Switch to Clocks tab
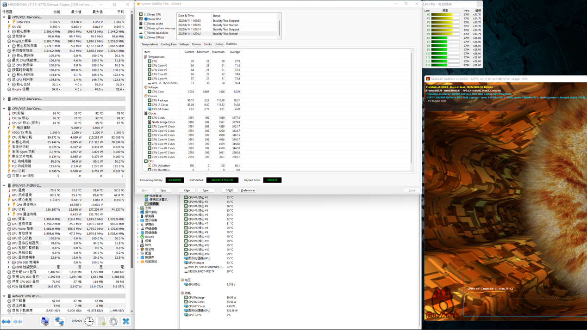587x330 pixels. point(207,44)
